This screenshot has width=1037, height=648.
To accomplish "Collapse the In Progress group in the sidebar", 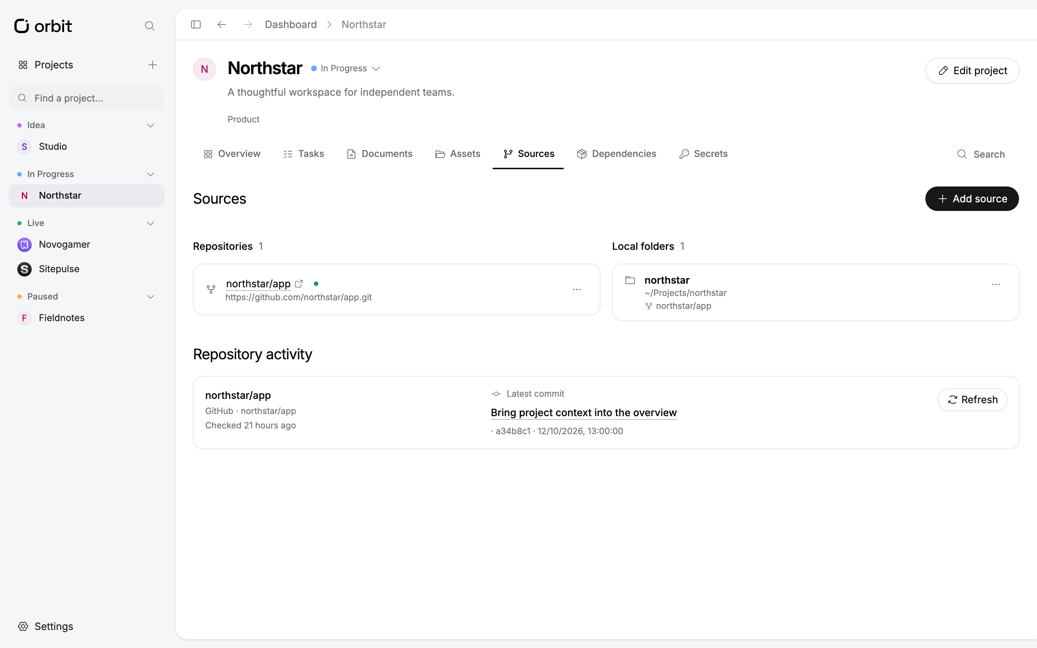I will click(151, 175).
